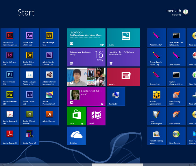Open Adobe Extension Manager CS6
Viewport: 196px width, 166px height.
pyautogui.click(x=49, y=77)
